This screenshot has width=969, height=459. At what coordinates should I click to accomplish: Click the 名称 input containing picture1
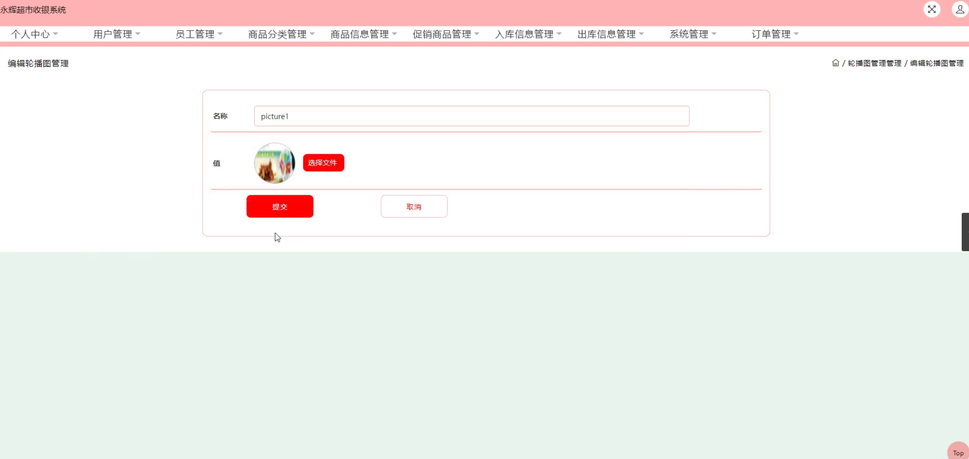pos(471,116)
